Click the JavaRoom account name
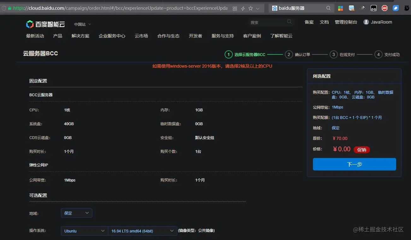Image resolution: width=411 pixels, height=240 pixels. pos(381,22)
